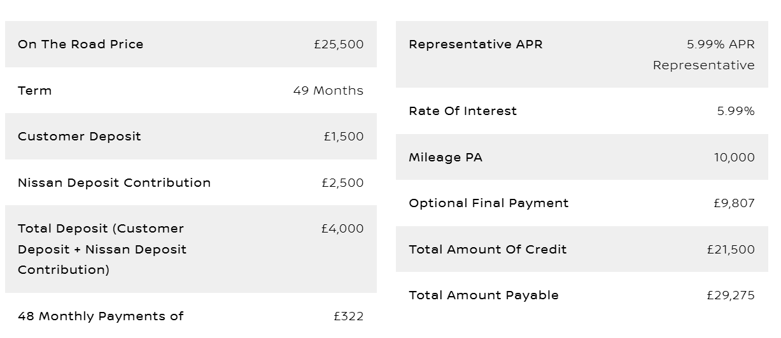The image size is (781, 338).
Task: Select the 49 Months term value
Action: click(328, 90)
